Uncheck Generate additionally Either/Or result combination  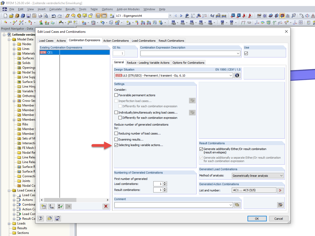(x=201, y=149)
